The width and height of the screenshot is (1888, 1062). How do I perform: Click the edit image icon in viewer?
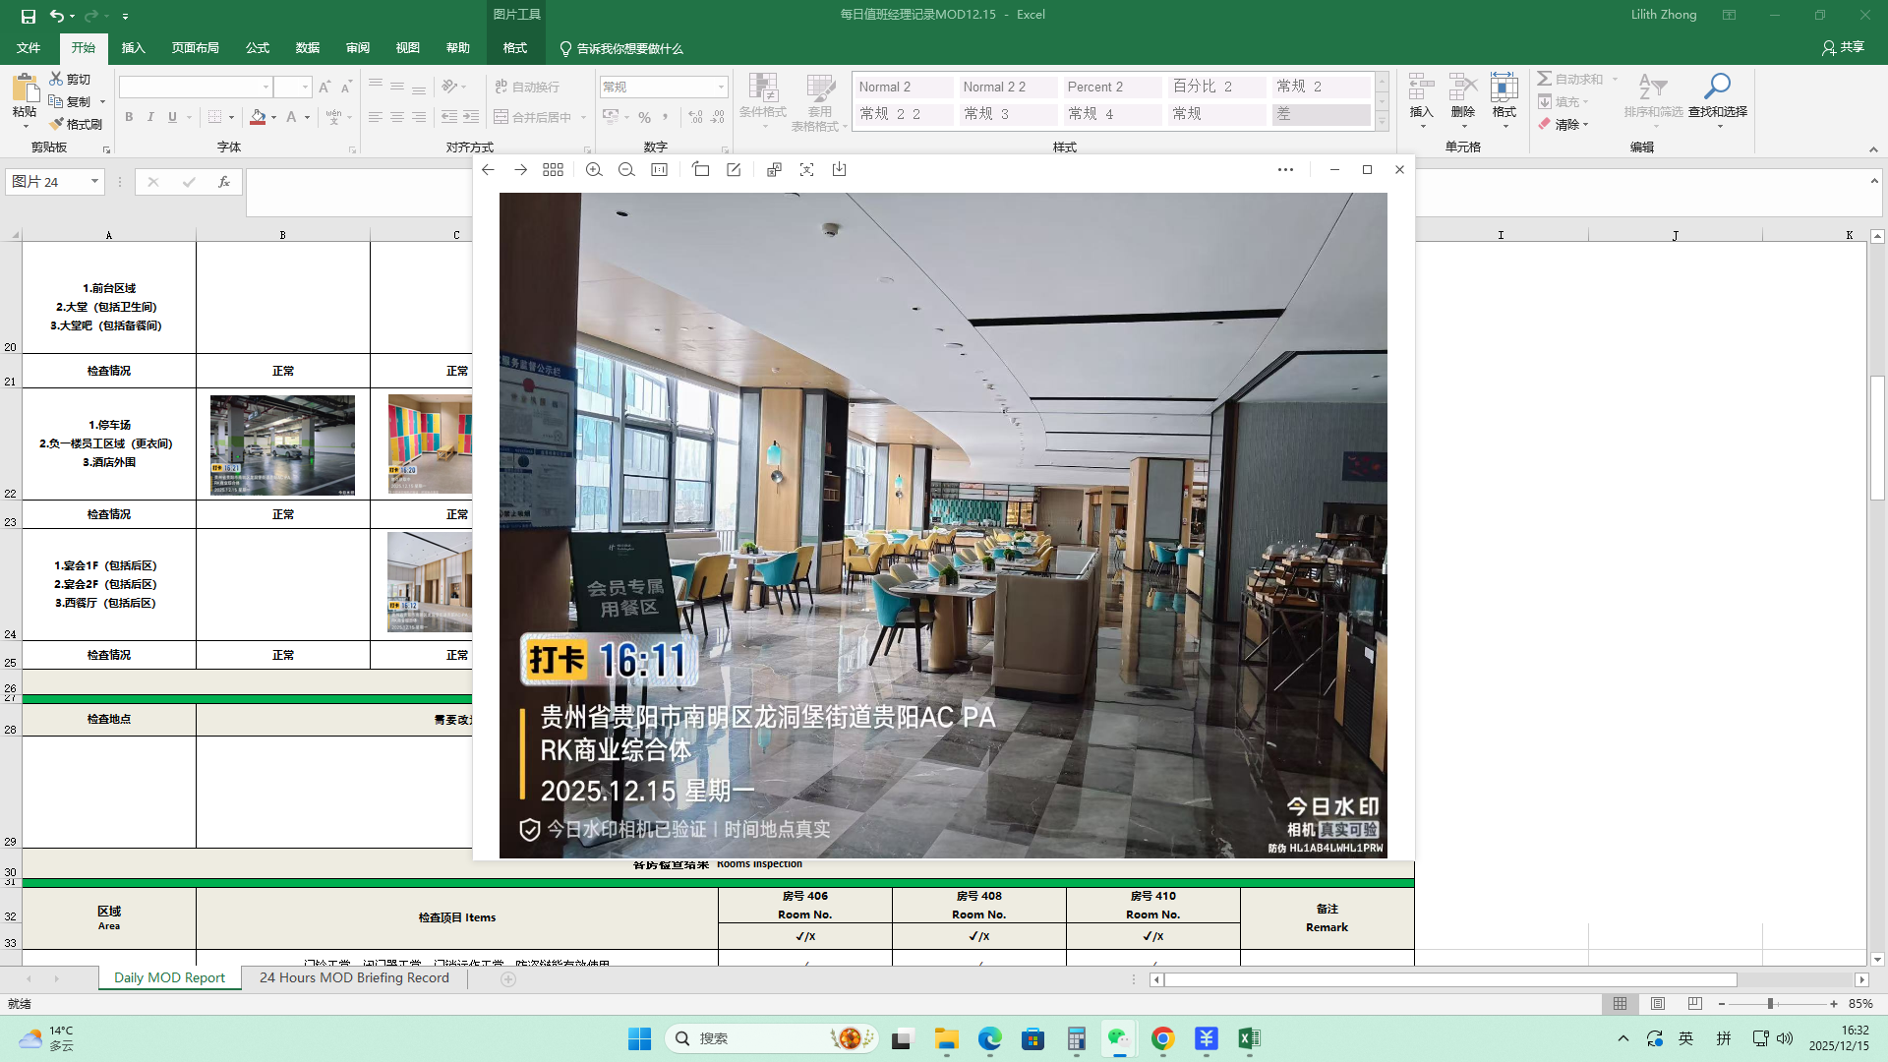tap(734, 170)
